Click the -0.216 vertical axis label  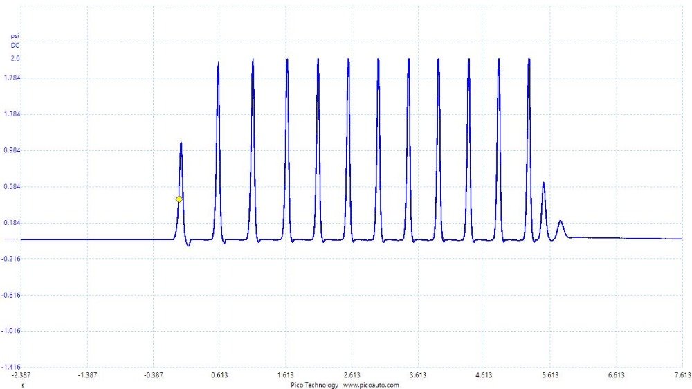pos(12,259)
